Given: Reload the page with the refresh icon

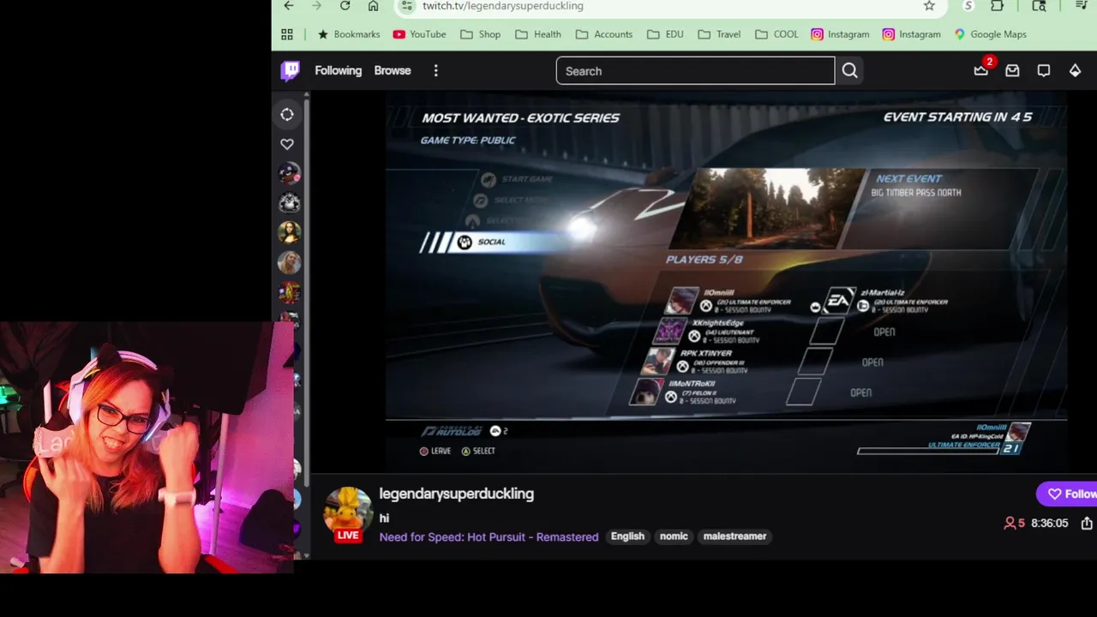Looking at the screenshot, I should [345, 6].
